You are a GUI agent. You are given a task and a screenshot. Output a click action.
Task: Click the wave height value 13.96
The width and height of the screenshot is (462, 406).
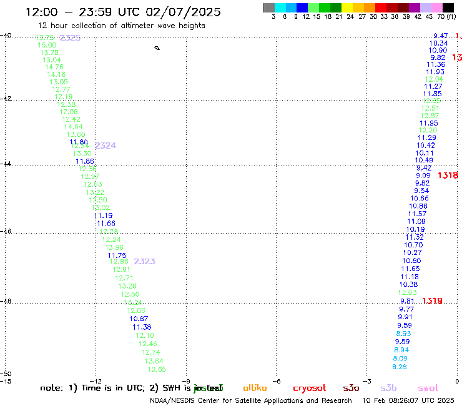tap(114, 247)
